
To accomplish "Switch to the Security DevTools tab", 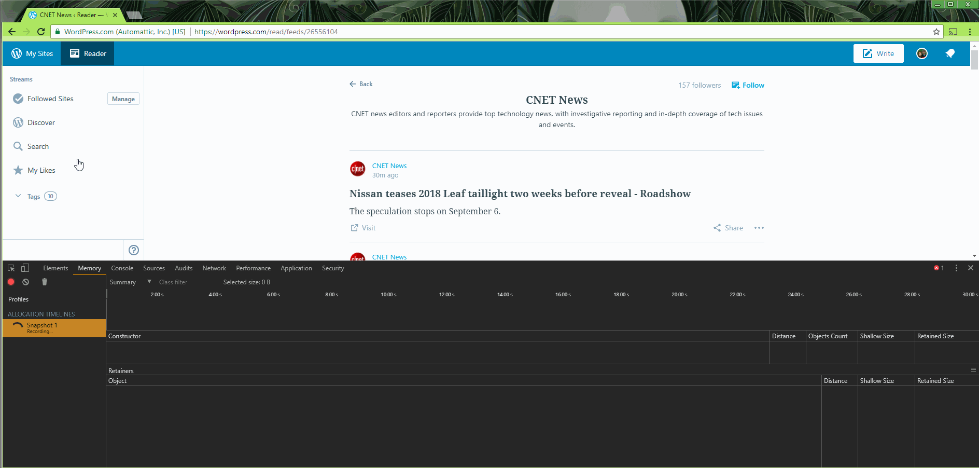I will pyautogui.click(x=333, y=268).
